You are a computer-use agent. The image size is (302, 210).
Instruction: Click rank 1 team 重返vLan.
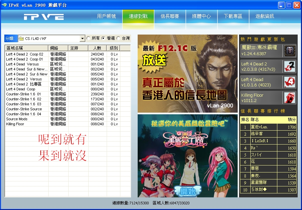coord(259,127)
